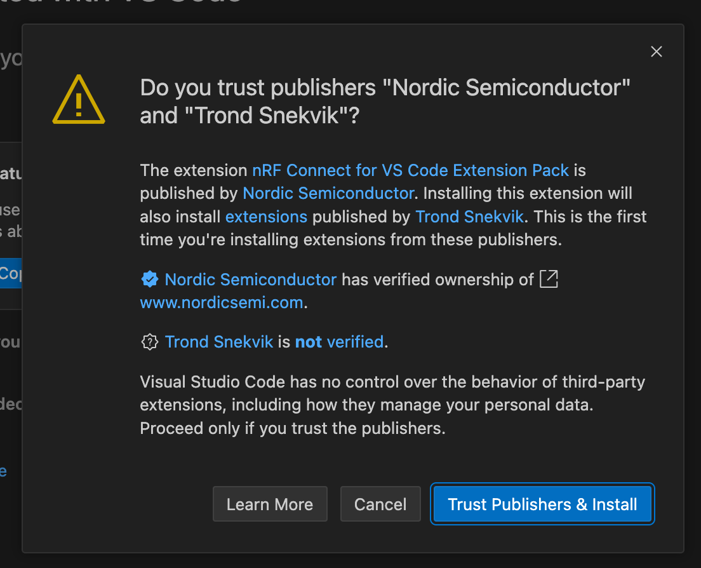Viewport: 701px width, 568px height.
Task: Click Nordic Semiconductor beside the verified badge
Action: [250, 280]
